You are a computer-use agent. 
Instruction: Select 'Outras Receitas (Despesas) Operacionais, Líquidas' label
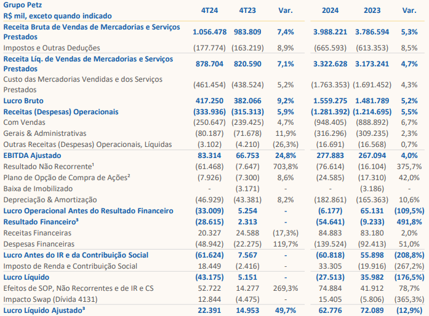coord(87,144)
